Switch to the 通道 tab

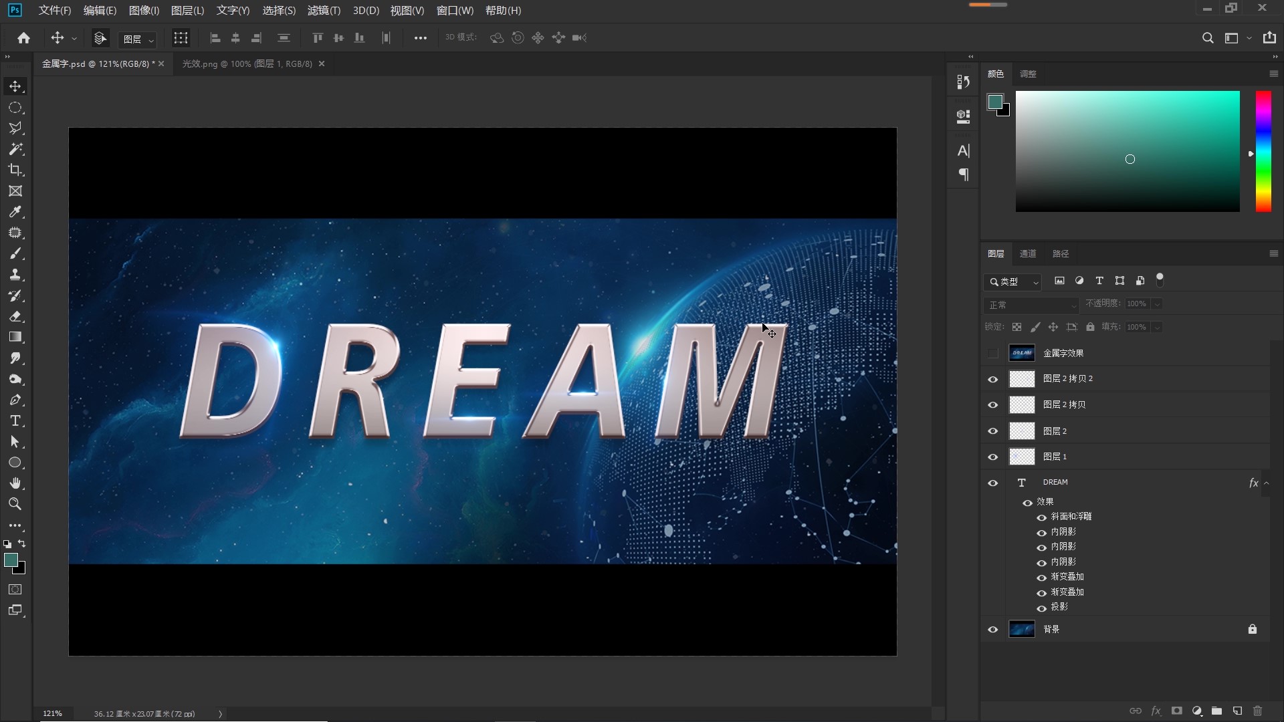click(1028, 254)
